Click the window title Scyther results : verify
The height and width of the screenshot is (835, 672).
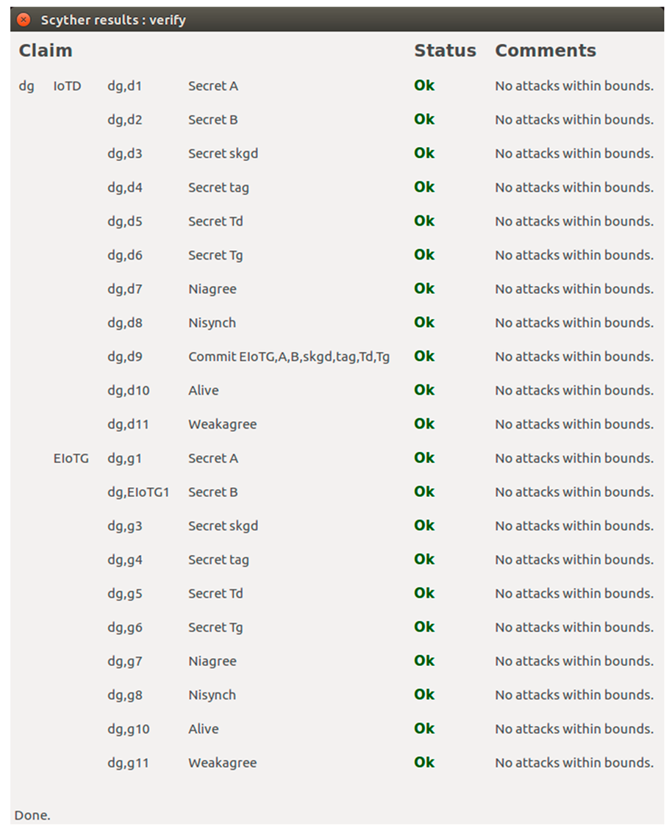pos(113,20)
